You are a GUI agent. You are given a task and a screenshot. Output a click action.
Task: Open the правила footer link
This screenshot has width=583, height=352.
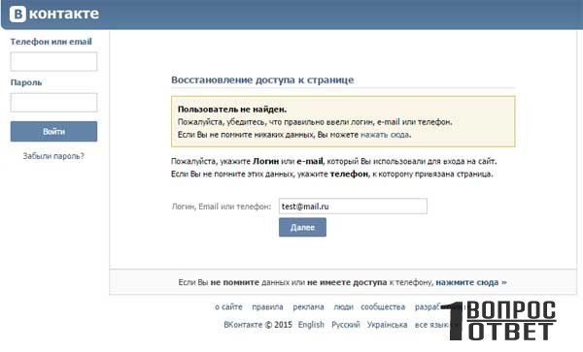[x=268, y=307]
